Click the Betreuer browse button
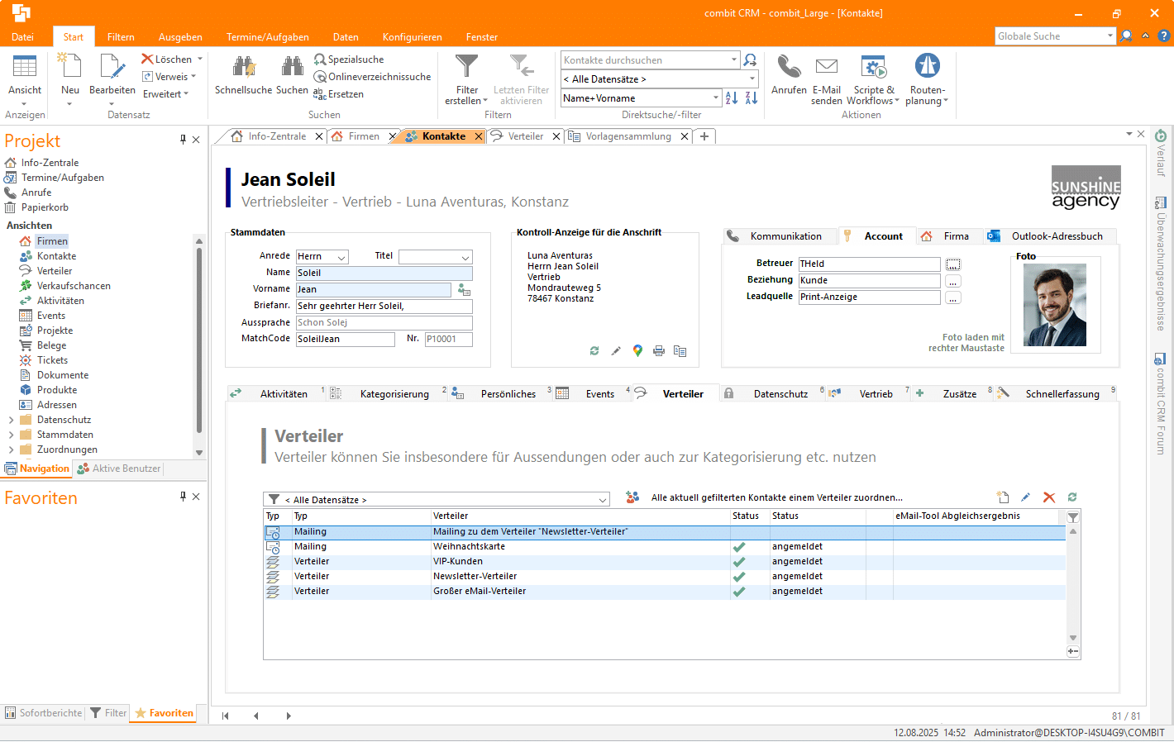Image resolution: width=1174 pixels, height=742 pixels. (953, 264)
